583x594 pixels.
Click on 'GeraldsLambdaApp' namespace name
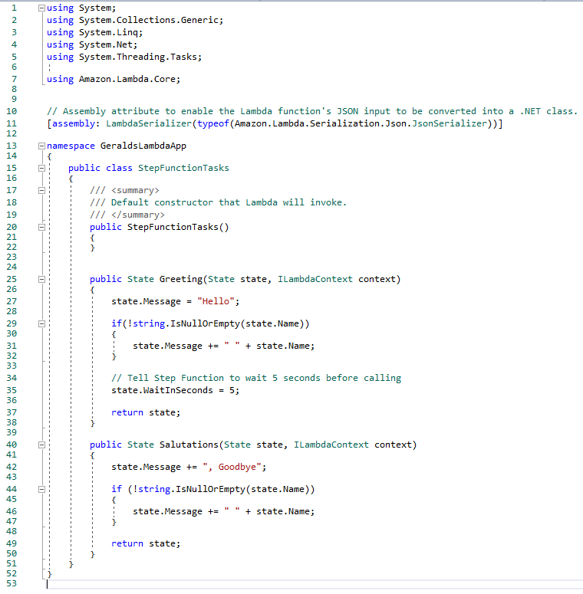[143, 146]
